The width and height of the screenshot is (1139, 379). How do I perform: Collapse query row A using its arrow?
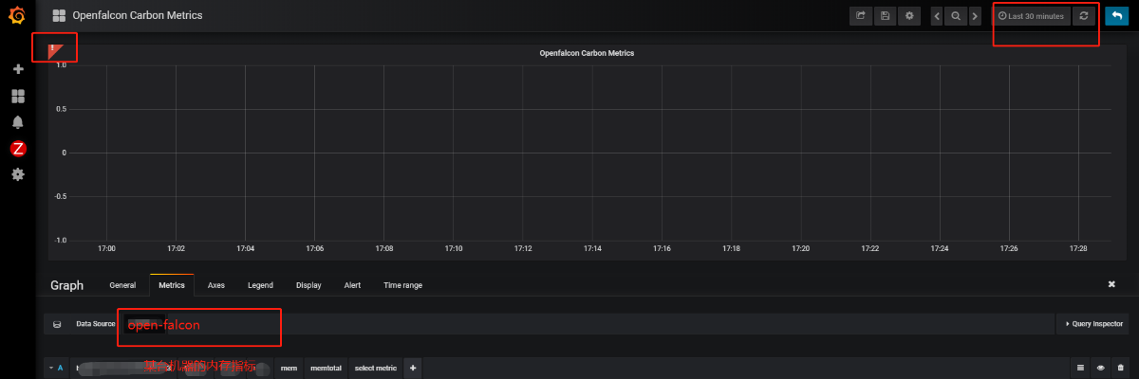pyautogui.click(x=49, y=368)
